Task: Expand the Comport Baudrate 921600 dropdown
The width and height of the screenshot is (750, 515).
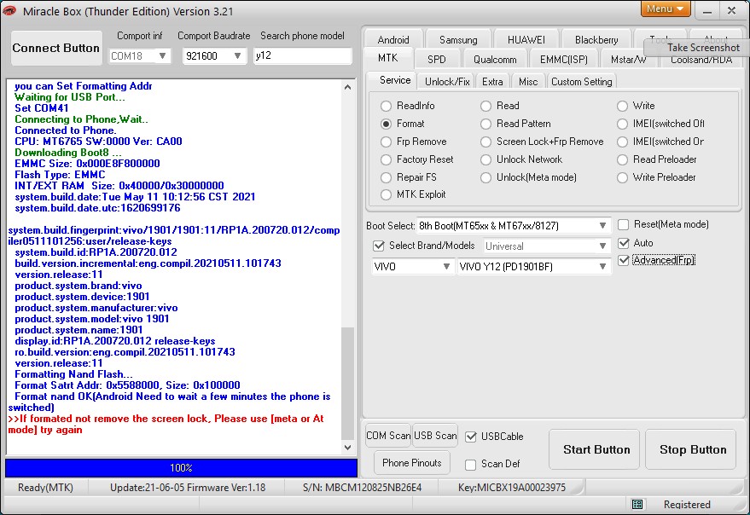Action: coord(238,56)
